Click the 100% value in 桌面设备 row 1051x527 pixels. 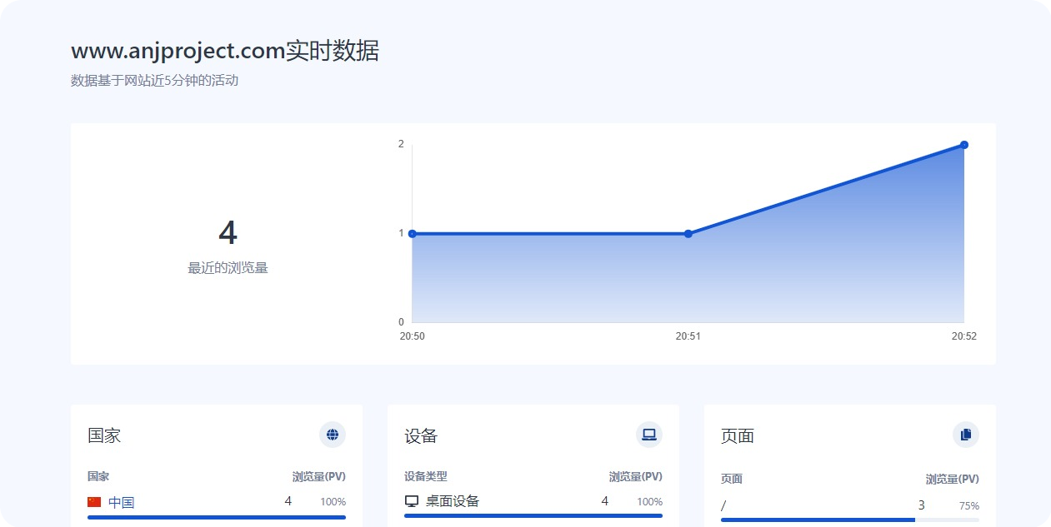[649, 502]
